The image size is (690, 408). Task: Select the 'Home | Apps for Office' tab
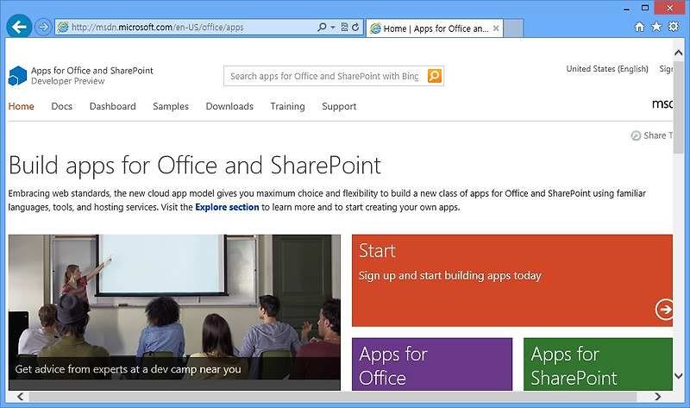point(435,28)
